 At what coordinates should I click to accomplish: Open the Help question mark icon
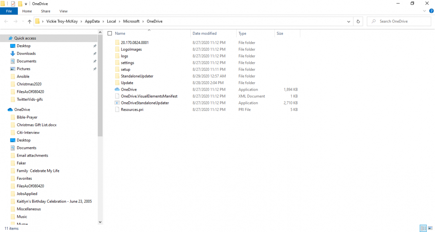click(x=431, y=11)
